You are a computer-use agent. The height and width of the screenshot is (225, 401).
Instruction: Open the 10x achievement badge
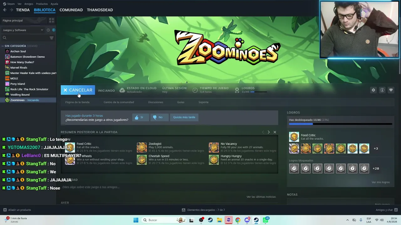pyautogui.click(x=364, y=148)
